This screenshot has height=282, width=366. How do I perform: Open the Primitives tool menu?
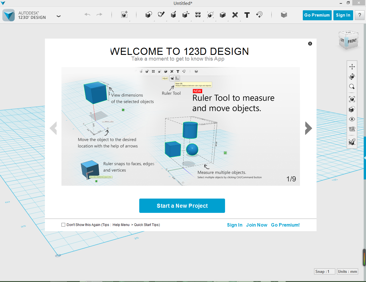point(148,15)
